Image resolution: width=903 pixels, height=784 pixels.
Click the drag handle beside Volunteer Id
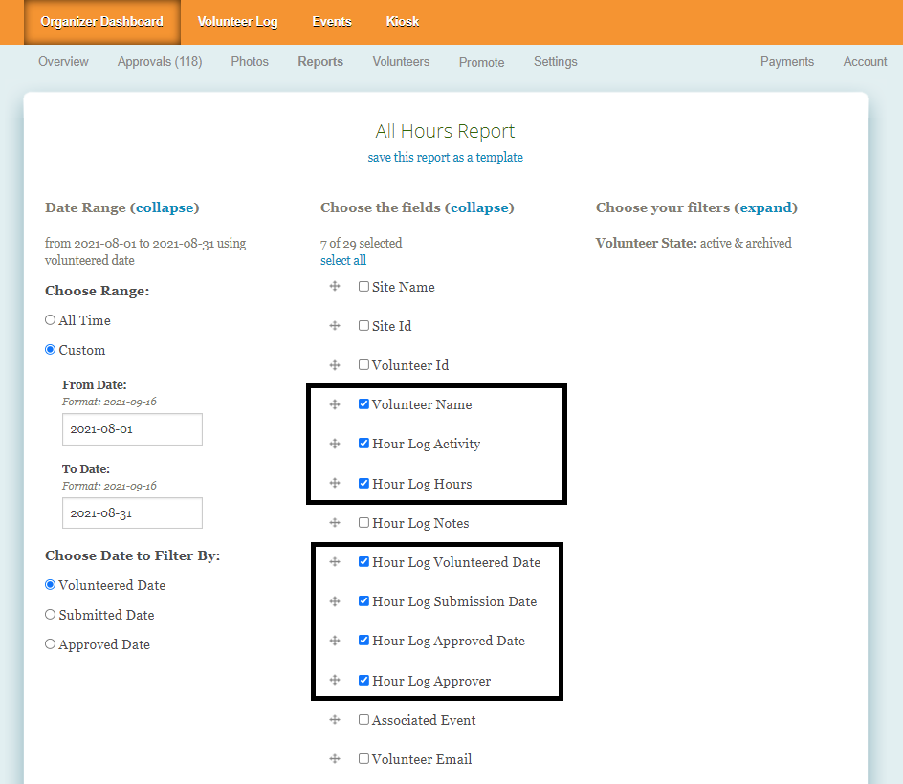[x=335, y=365]
